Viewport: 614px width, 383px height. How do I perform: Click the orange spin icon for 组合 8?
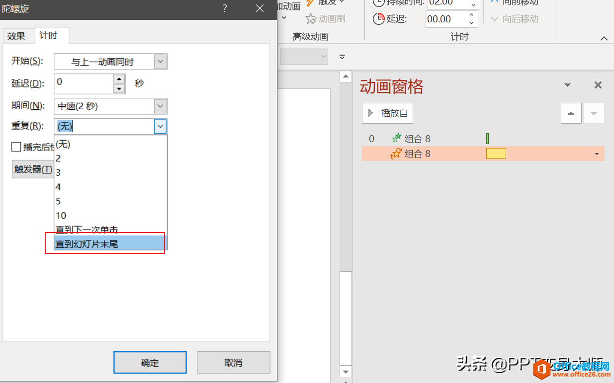click(x=396, y=154)
